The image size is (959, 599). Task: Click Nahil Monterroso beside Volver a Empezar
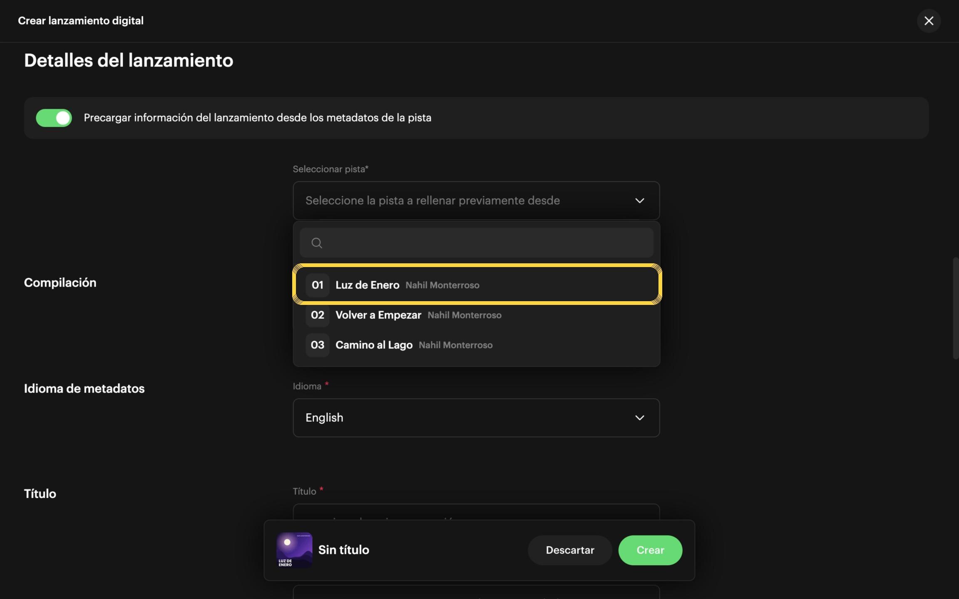point(465,315)
